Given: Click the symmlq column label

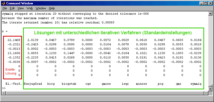Looking at the screenshot, I should coord(196,84).
